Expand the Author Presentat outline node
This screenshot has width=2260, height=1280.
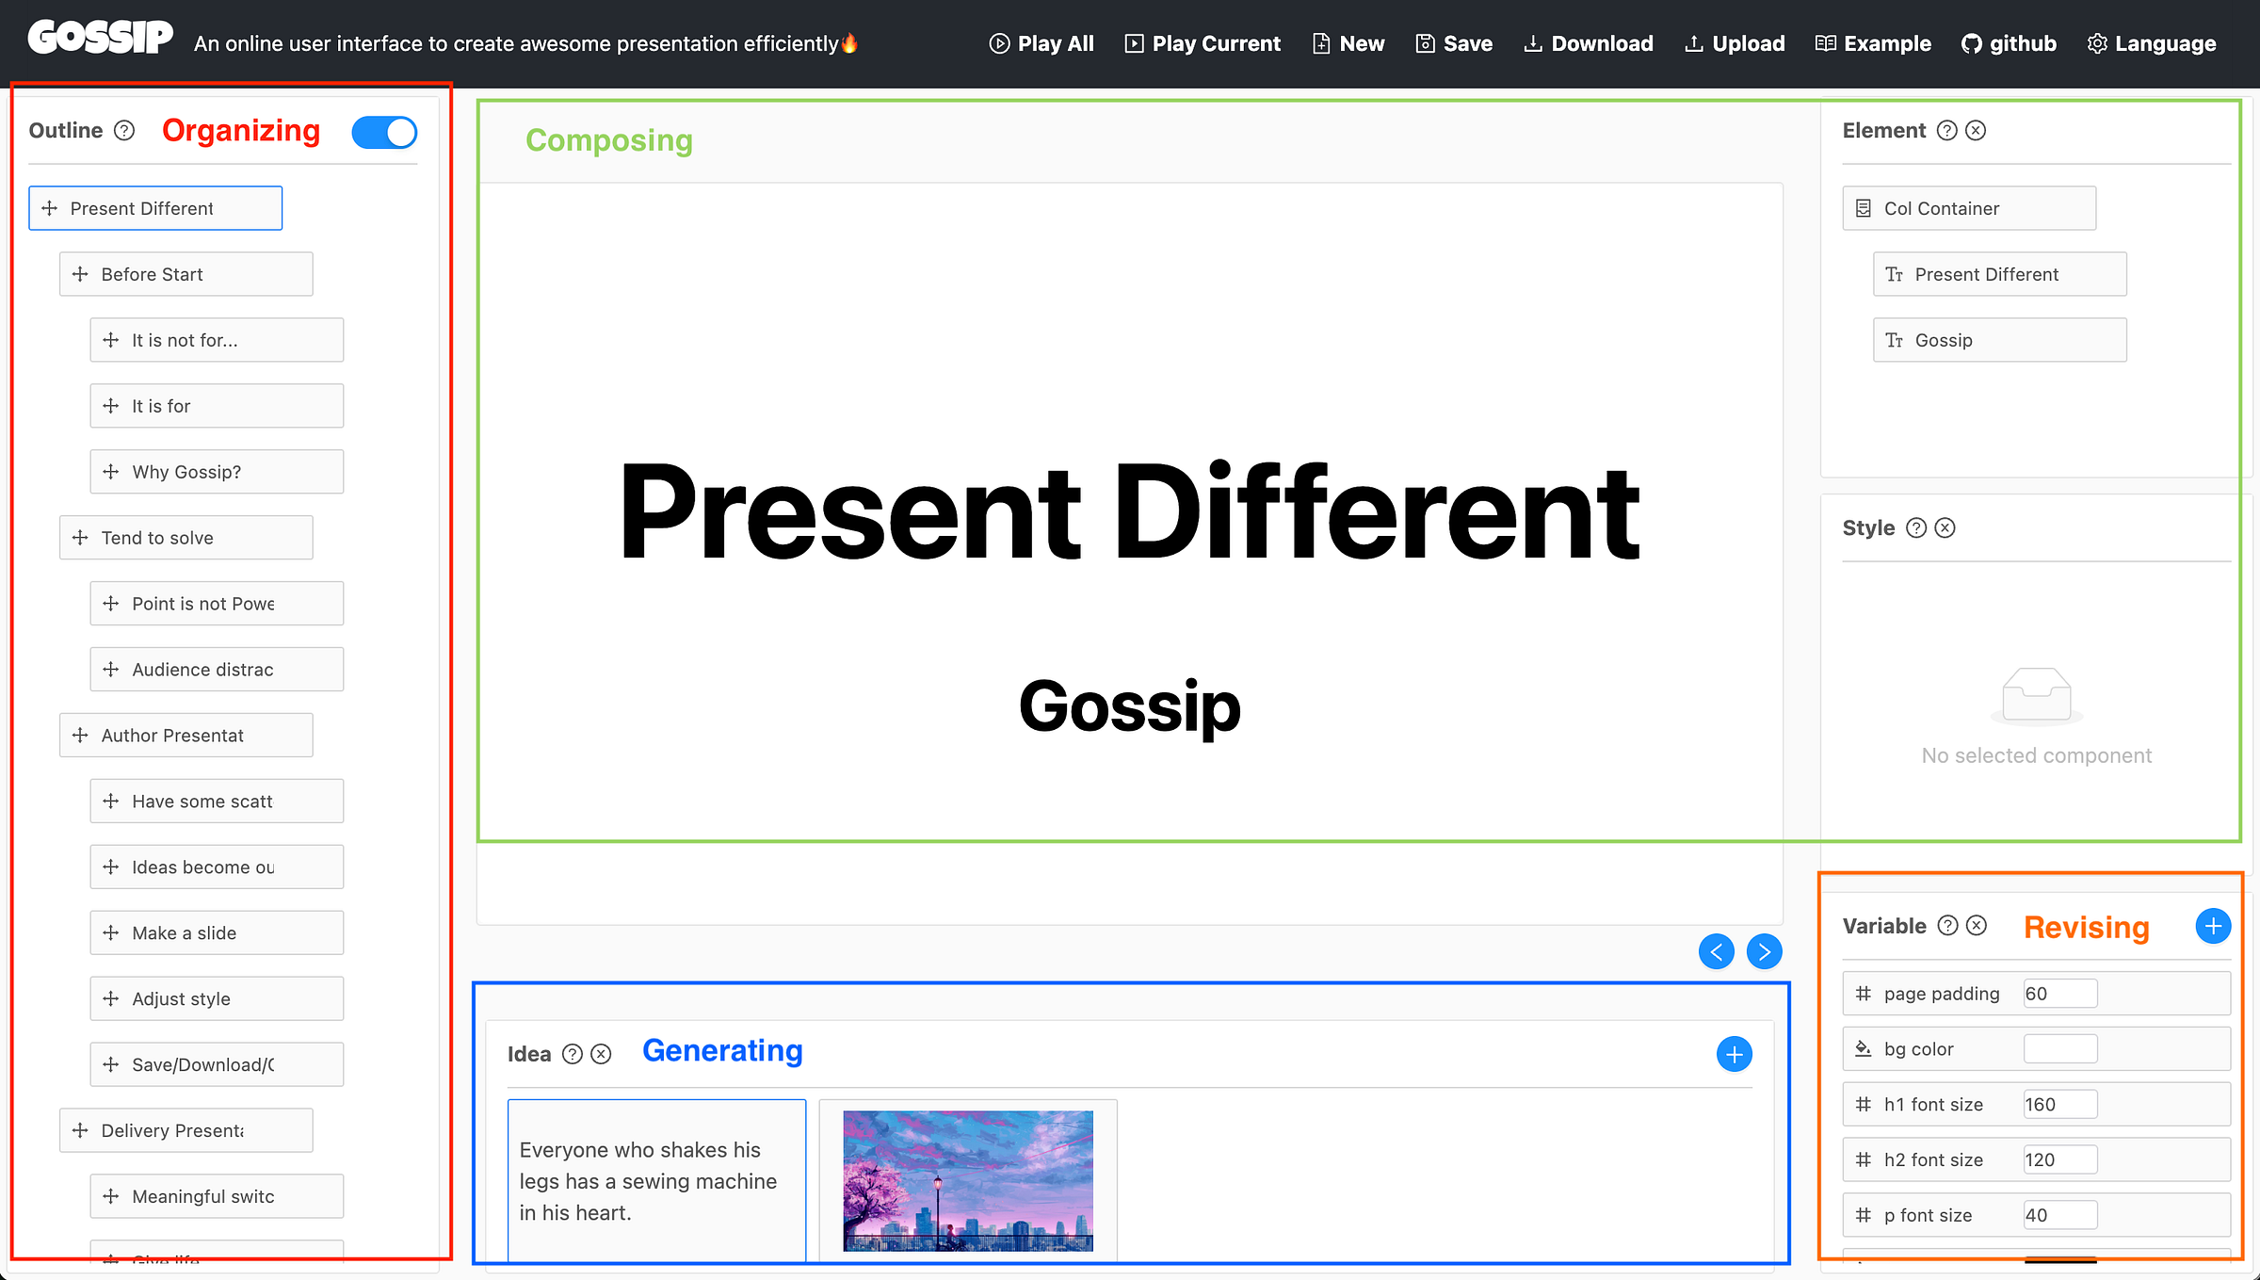tap(81, 736)
